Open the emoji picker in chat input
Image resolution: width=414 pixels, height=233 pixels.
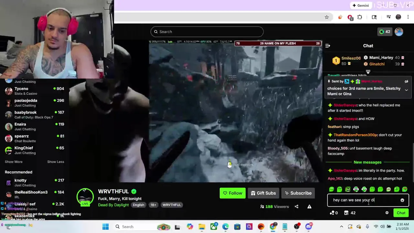click(x=402, y=200)
